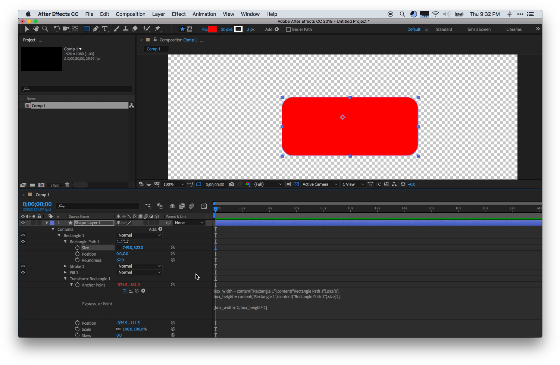The width and height of the screenshot is (560, 365).
Task: Select the Pen tool
Action: pos(96,28)
